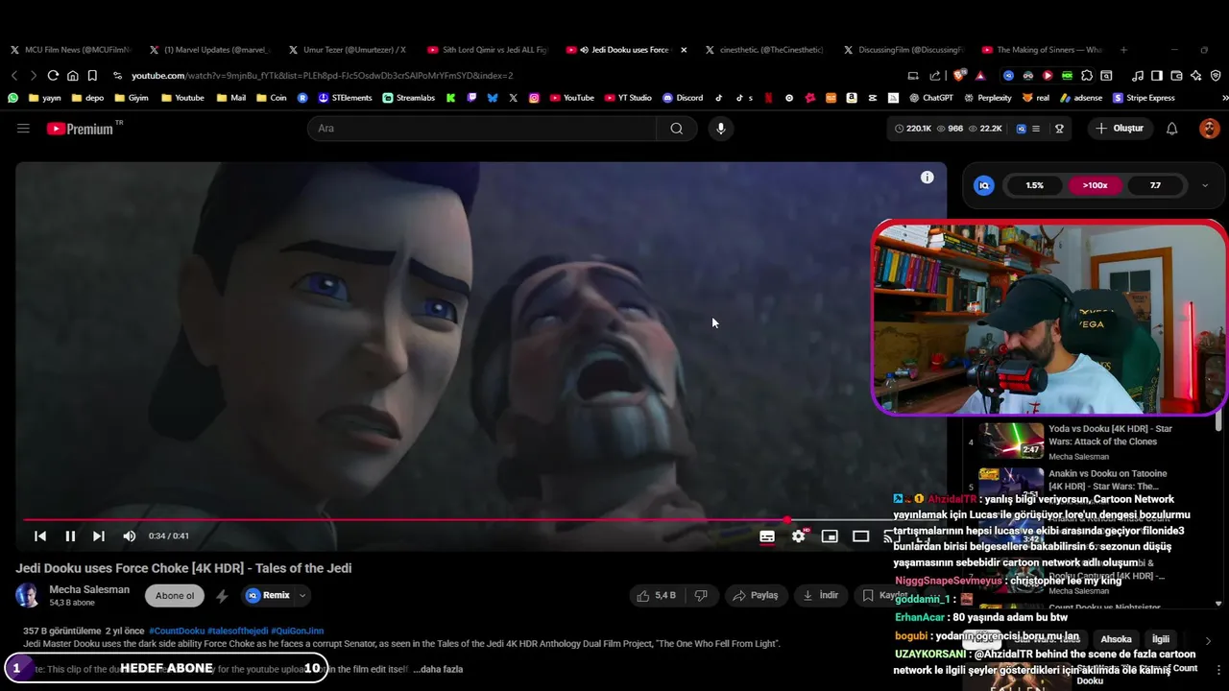
Task: Bookmark this page icon
Action: point(92,76)
